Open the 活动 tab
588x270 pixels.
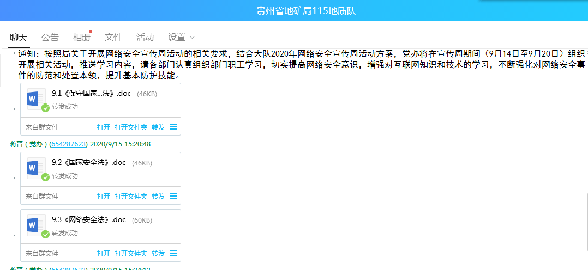pyautogui.click(x=145, y=37)
